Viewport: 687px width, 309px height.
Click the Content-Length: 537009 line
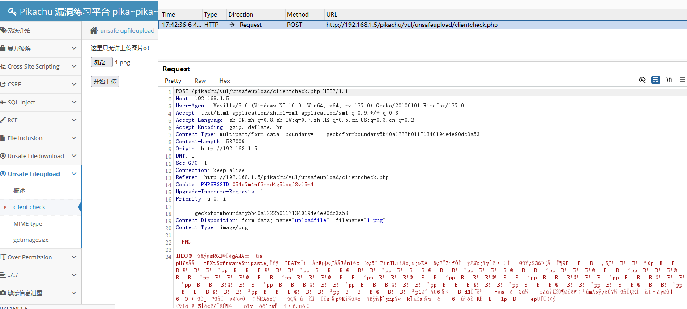(x=210, y=142)
